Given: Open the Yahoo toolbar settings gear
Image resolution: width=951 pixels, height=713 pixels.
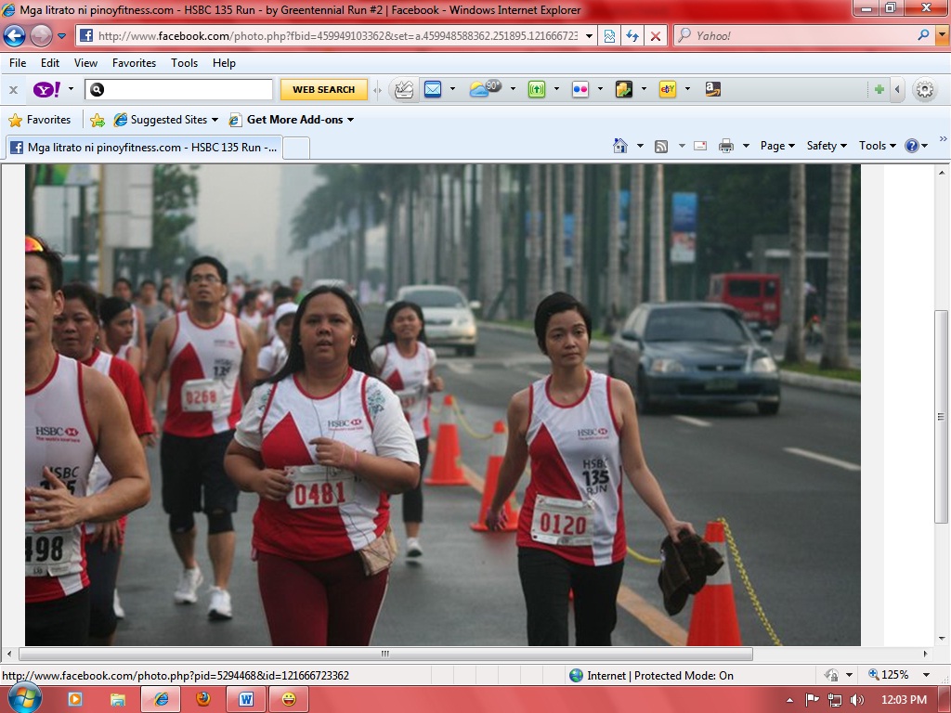Looking at the screenshot, I should coord(924,90).
